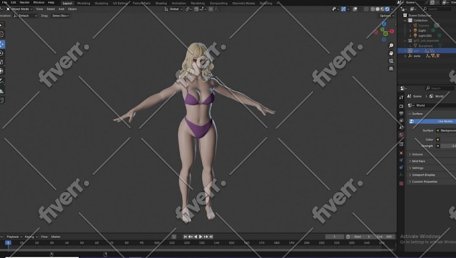
Task: Toggle camera view gizmo button
Action: point(391,61)
